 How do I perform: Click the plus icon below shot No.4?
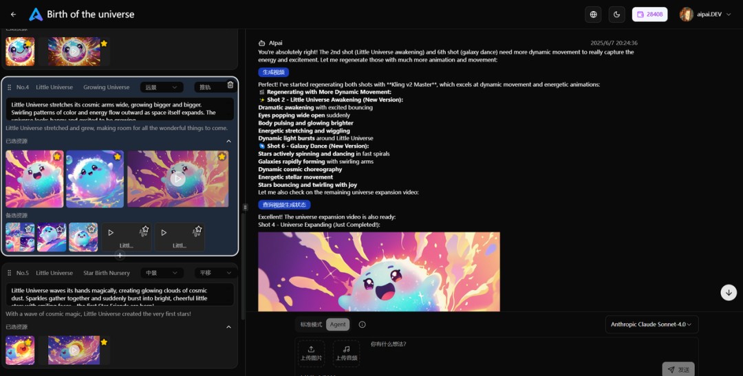(x=120, y=256)
